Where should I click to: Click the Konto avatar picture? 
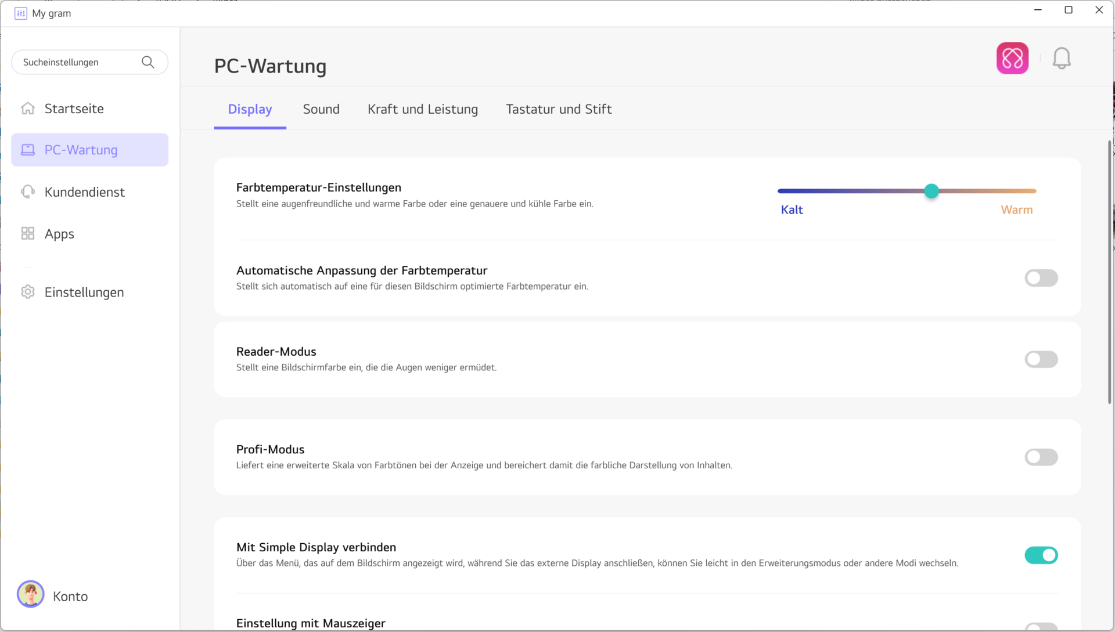click(x=31, y=594)
